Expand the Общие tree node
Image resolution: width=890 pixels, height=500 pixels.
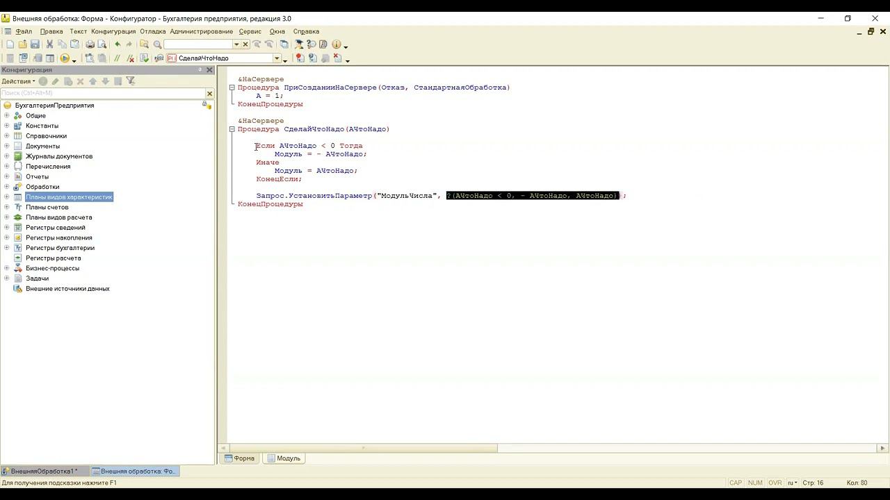(6, 116)
